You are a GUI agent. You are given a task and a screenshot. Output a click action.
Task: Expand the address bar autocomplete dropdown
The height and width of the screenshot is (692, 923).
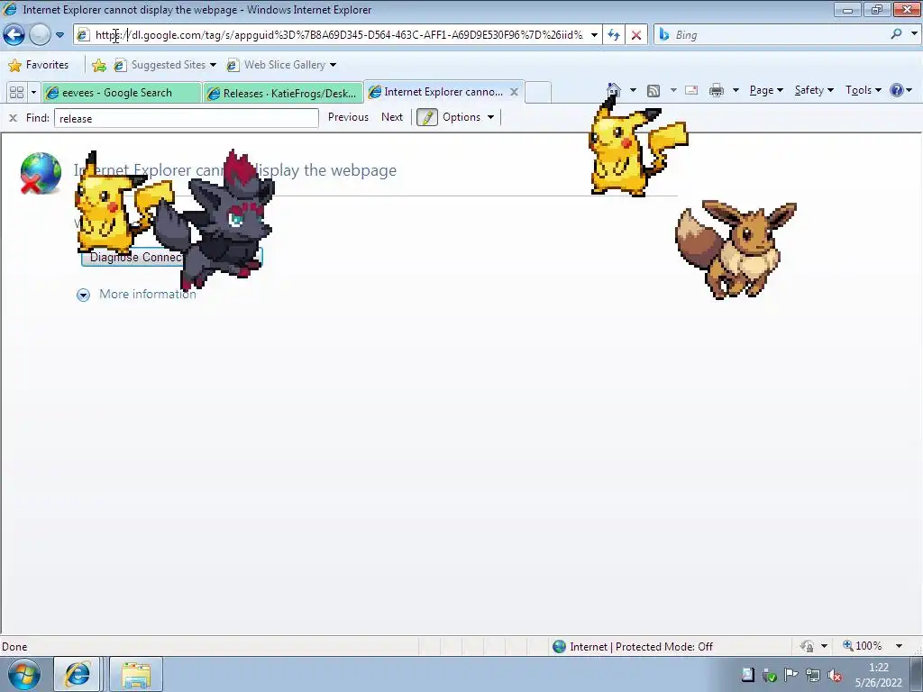point(594,35)
